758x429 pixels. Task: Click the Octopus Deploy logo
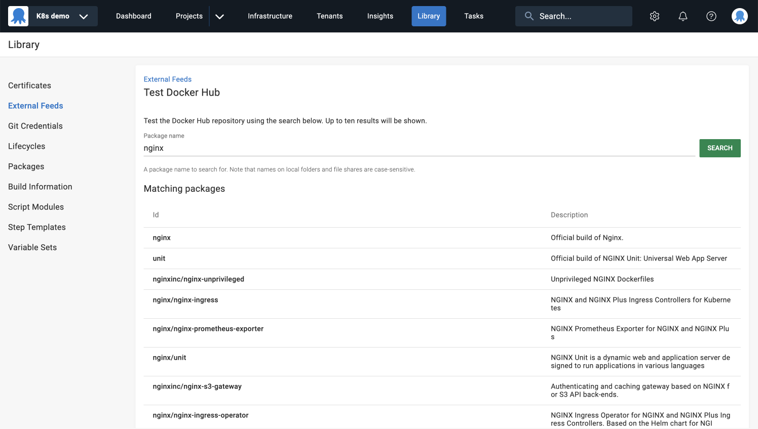point(18,16)
